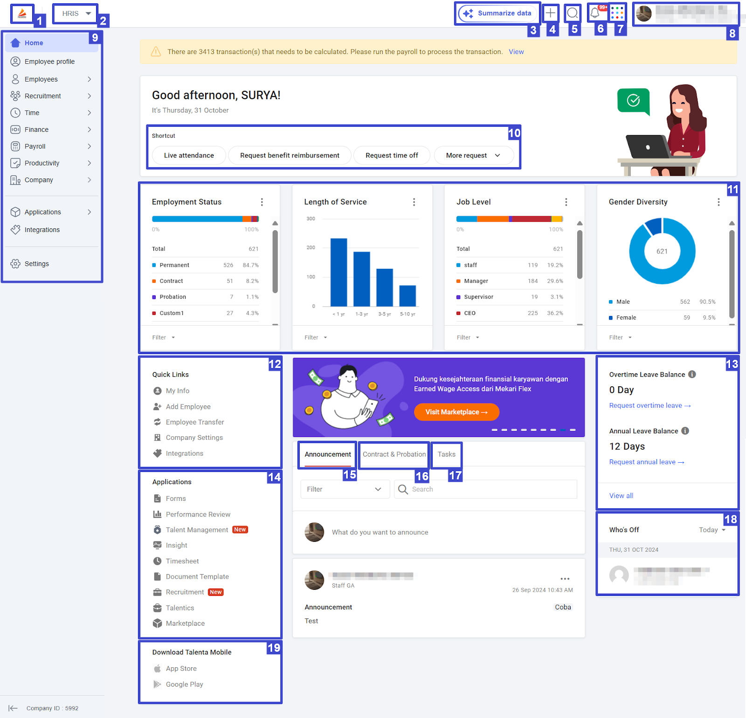
Task: Open Marketplace from Applications list
Action: pos(185,623)
